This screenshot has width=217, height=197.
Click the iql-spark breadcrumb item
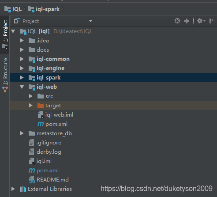pos(44,9)
